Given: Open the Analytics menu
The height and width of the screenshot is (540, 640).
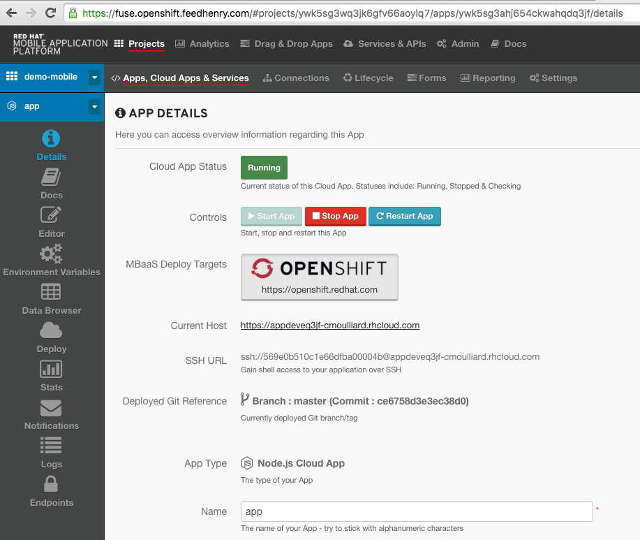Looking at the screenshot, I should click(202, 44).
